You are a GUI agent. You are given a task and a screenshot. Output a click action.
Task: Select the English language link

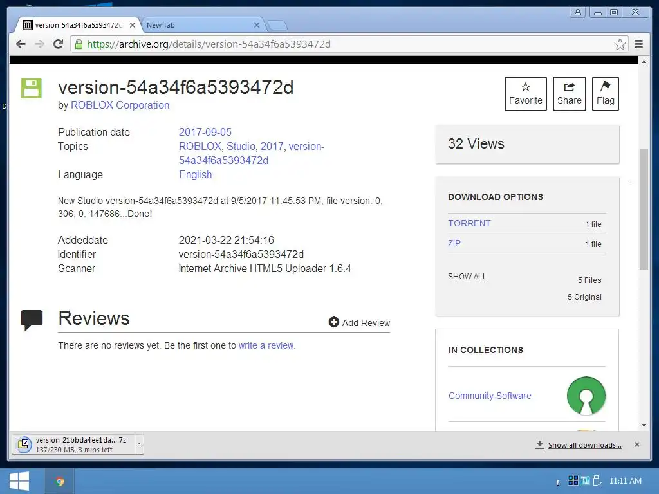195,174
